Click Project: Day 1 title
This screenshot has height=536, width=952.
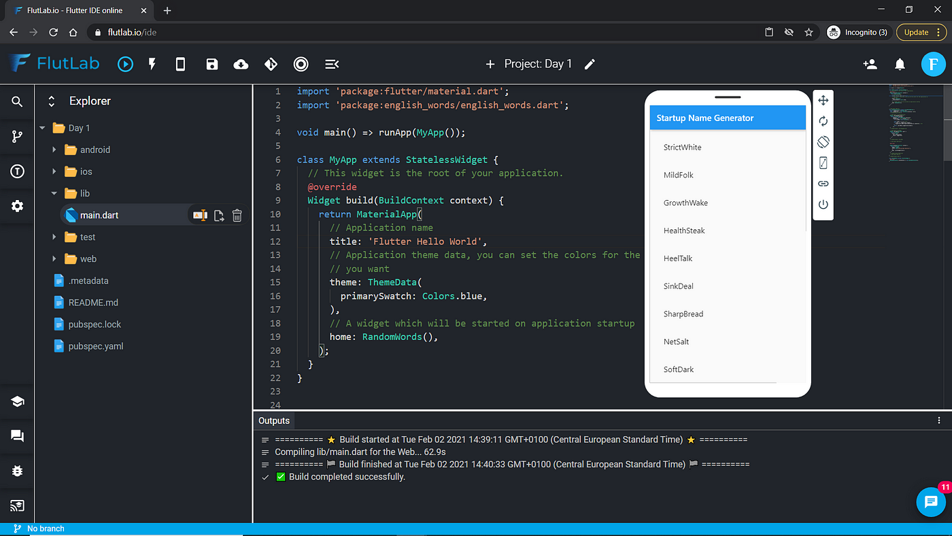coord(538,64)
